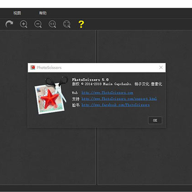Image resolution: width=192 pixels, height=192 pixels.
Task: Open the 视图 menu
Action: click(17, 13)
